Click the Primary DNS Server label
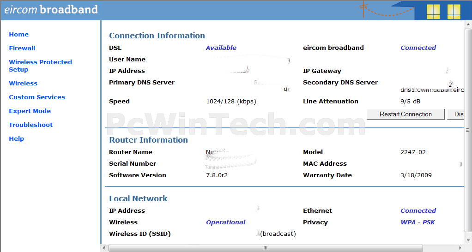This screenshot has height=252, width=472. (x=142, y=83)
